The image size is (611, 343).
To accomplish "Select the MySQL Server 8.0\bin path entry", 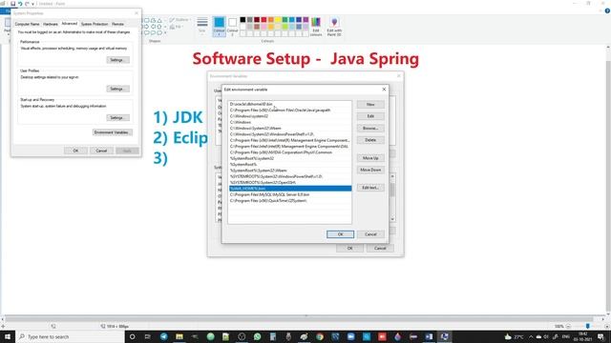I will [290, 194].
